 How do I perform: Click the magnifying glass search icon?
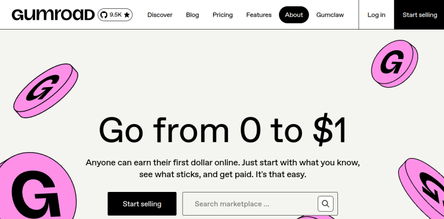point(326,204)
